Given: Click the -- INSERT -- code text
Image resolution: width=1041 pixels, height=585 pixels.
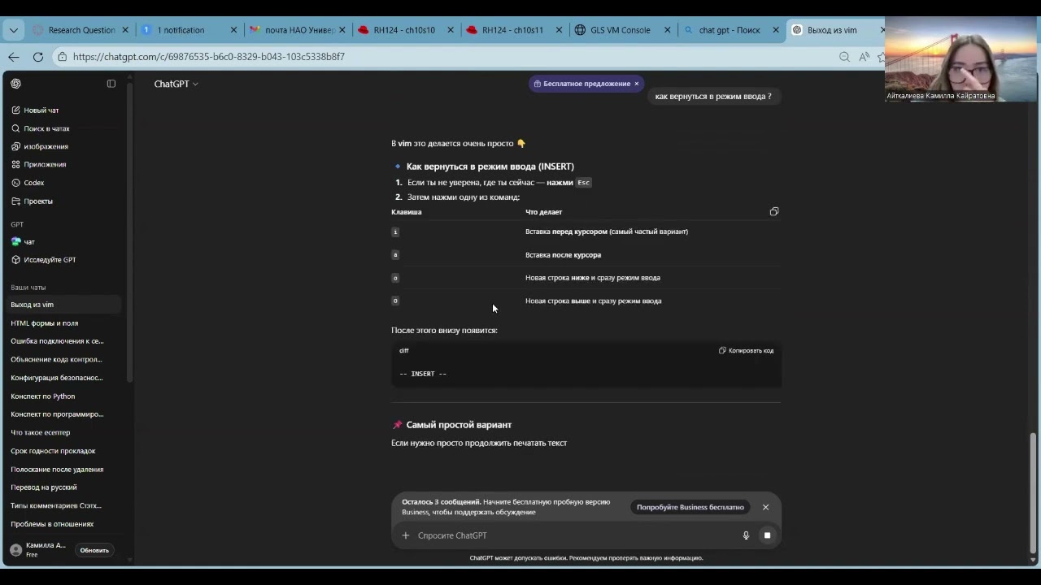Looking at the screenshot, I should (423, 374).
